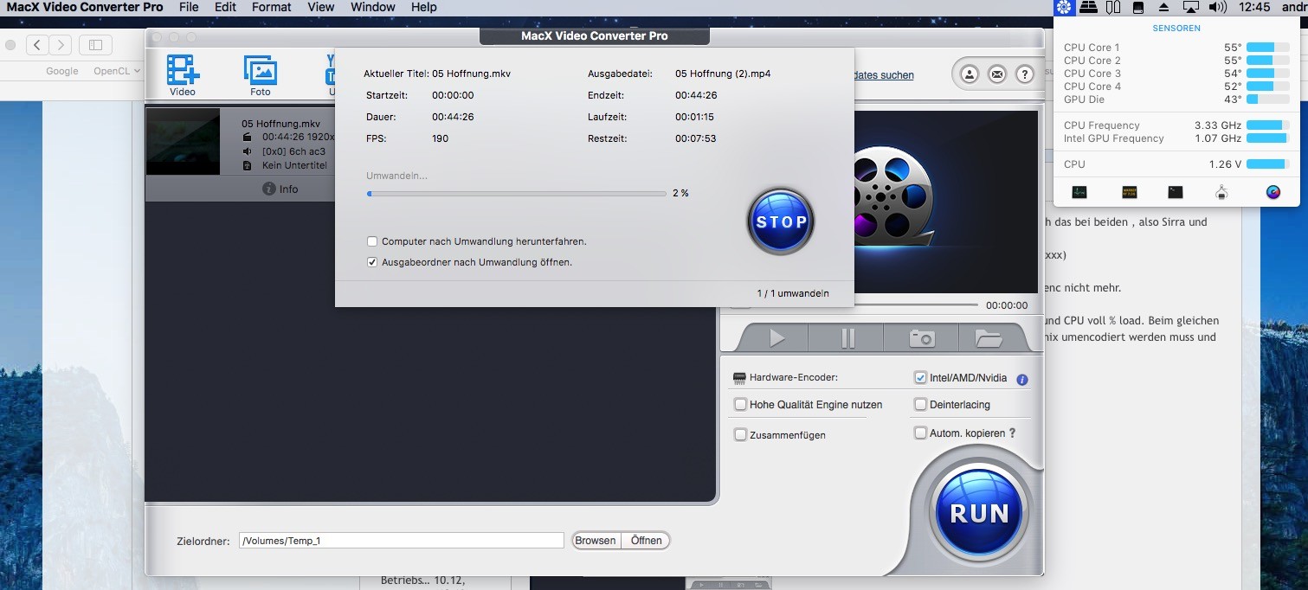The height and width of the screenshot is (590, 1308).
Task: Click the CPU Frequency bar in sensor panel
Action: 1266,125
